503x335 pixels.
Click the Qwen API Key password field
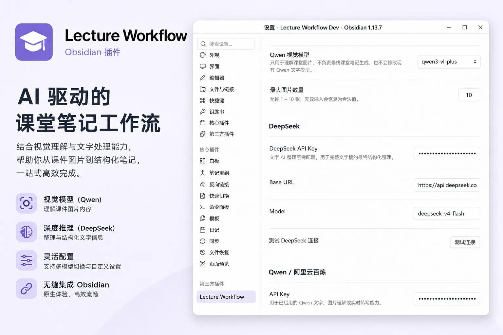[447, 299]
